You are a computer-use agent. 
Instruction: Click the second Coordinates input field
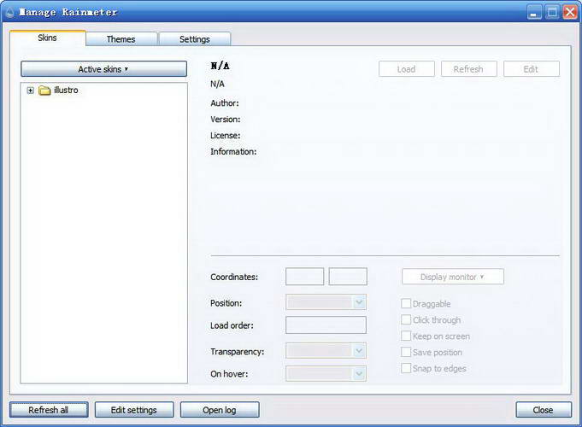pyautogui.click(x=348, y=277)
